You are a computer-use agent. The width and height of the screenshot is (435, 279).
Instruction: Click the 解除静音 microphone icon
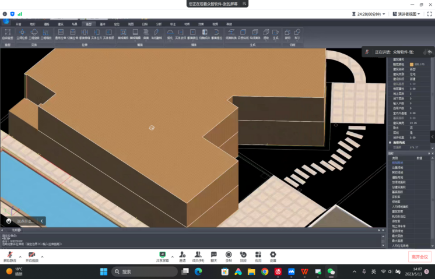pyautogui.click(x=9, y=255)
